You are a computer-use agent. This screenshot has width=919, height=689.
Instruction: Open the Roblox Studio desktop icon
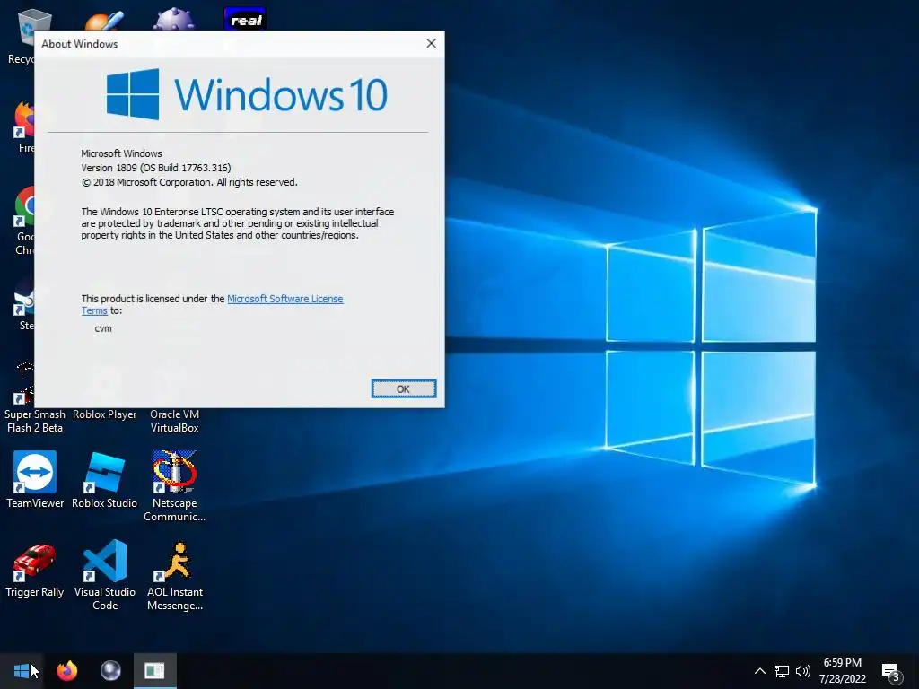point(104,479)
